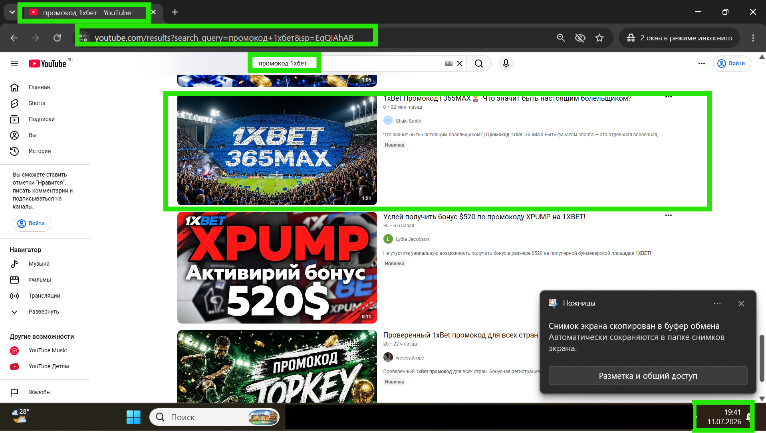Click Войти button in the top right

(x=732, y=64)
